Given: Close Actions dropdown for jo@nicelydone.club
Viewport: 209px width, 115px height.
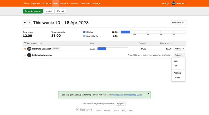Looking at the screenshot, I should coord(179,55).
